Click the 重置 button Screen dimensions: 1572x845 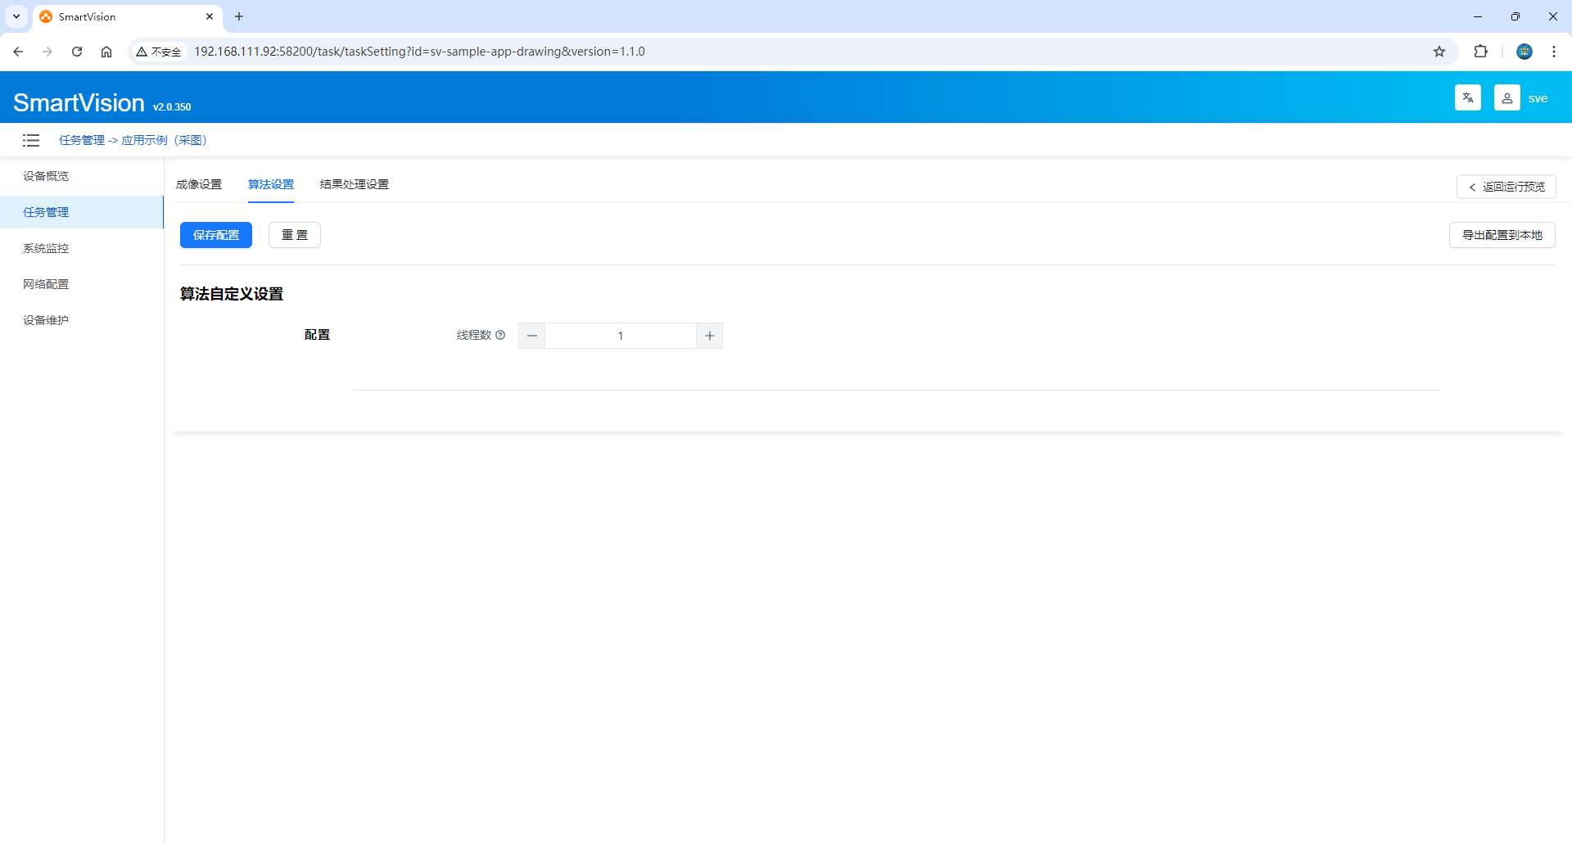coord(295,235)
